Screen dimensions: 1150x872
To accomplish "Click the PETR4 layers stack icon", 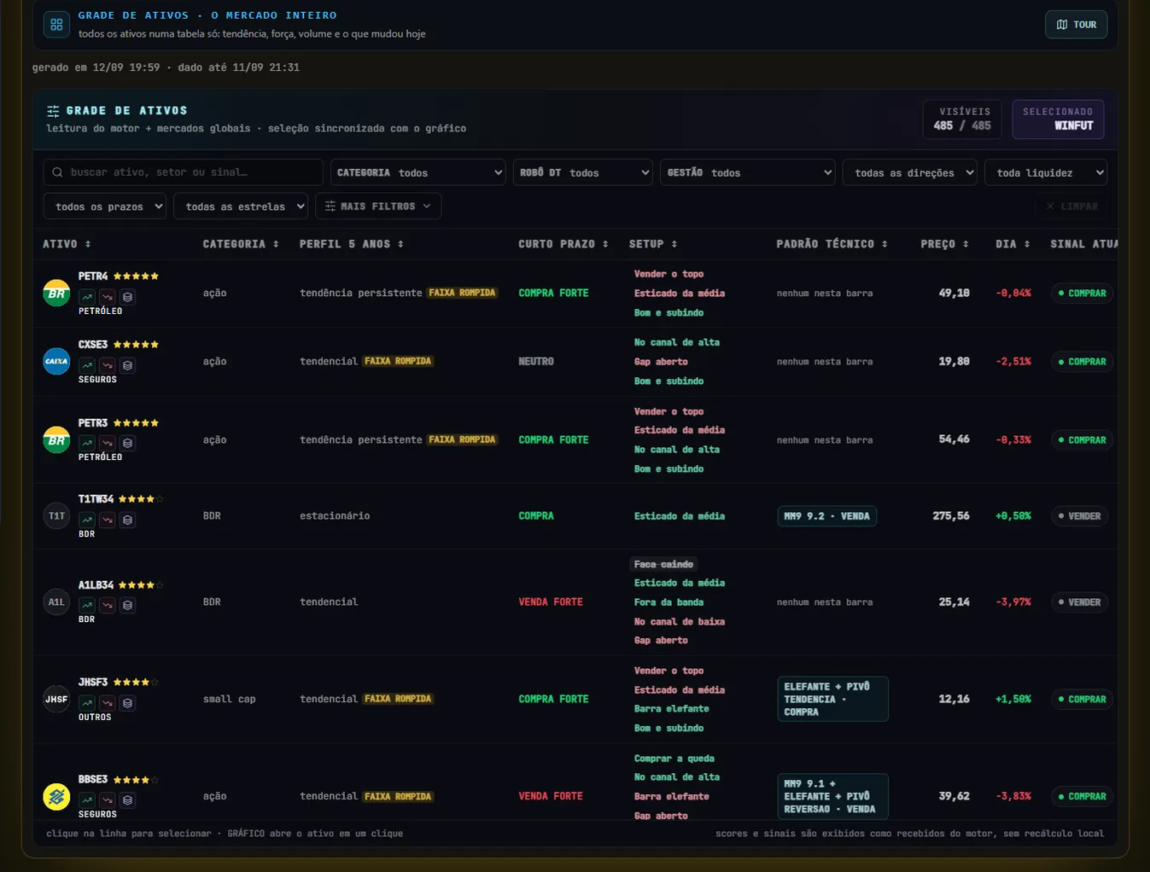I will (x=127, y=297).
